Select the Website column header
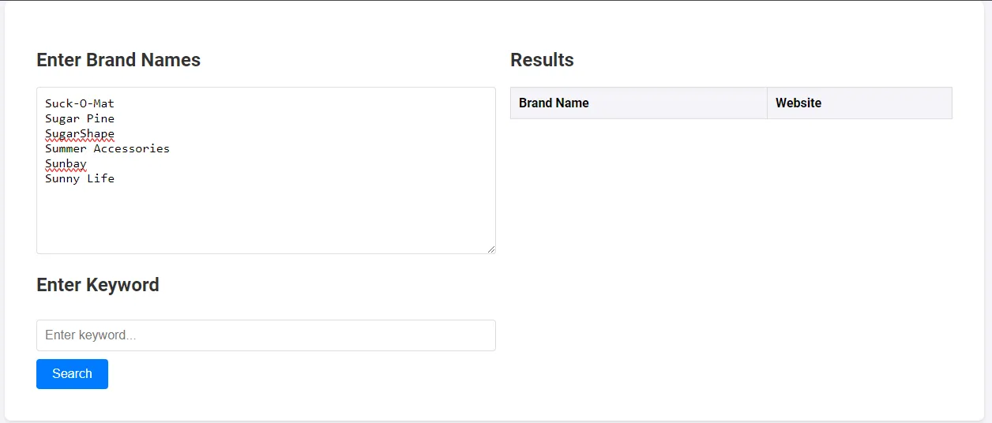 (798, 103)
